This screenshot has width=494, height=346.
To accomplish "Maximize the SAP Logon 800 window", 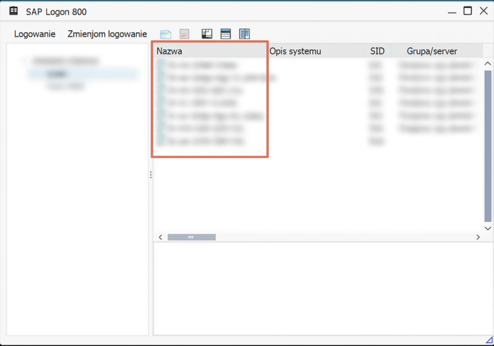I will coord(468,11).
